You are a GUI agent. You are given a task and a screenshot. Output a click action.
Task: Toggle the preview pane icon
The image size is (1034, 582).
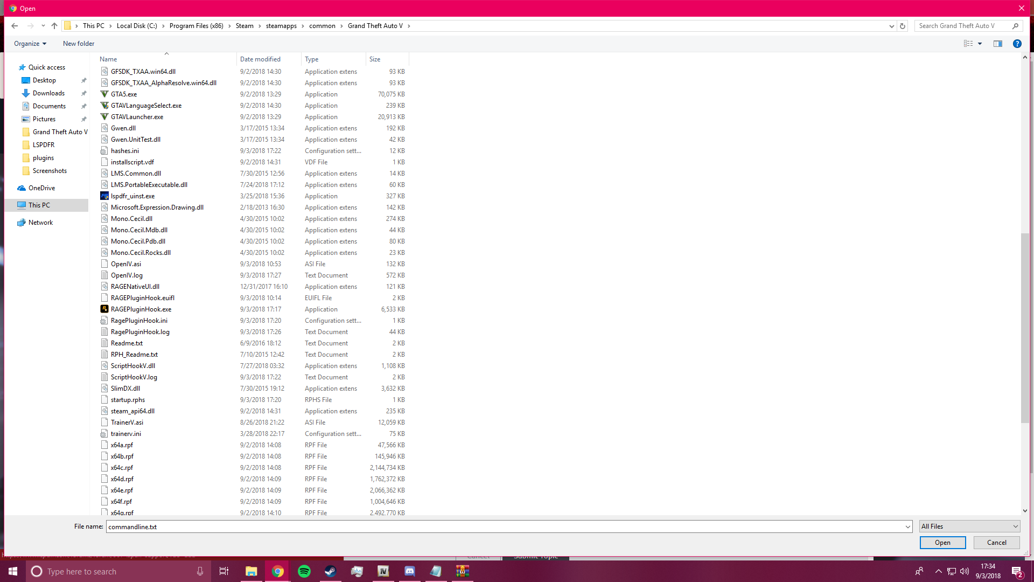(x=998, y=44)
